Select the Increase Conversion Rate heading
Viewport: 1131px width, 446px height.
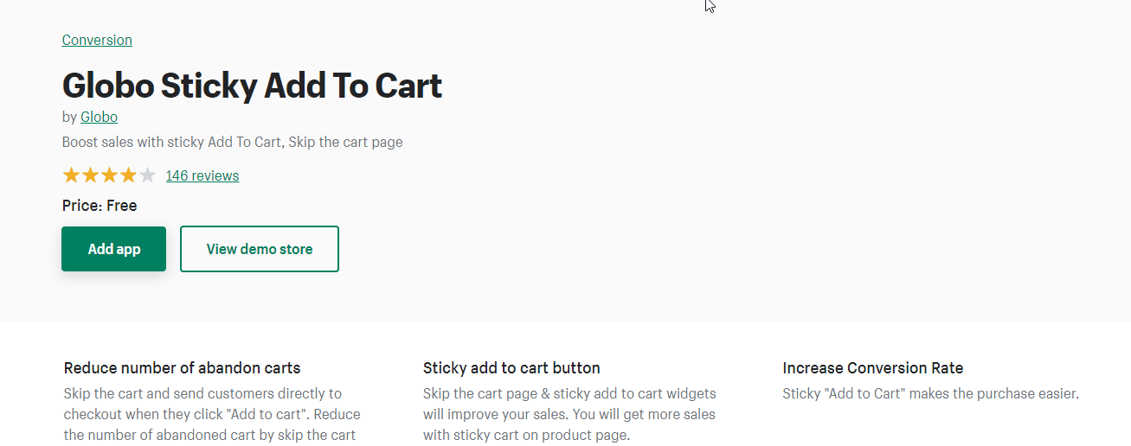872,368
